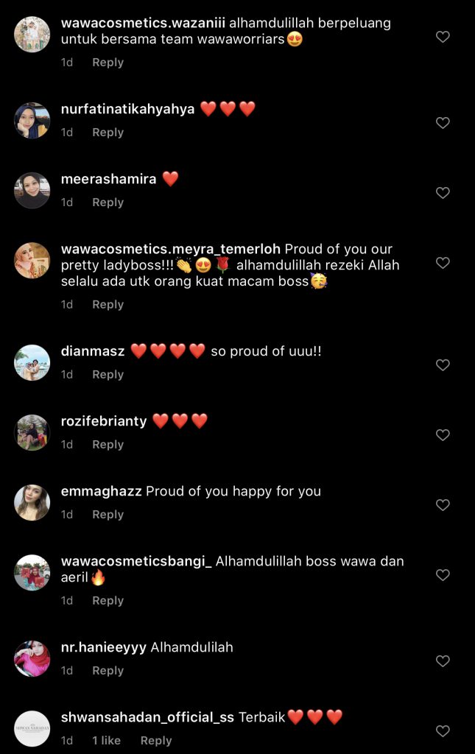The width and height of the screenshot is (475, 754).
Task: Like wawacosmeticsbangi_ comment
Action: [443, 575]
